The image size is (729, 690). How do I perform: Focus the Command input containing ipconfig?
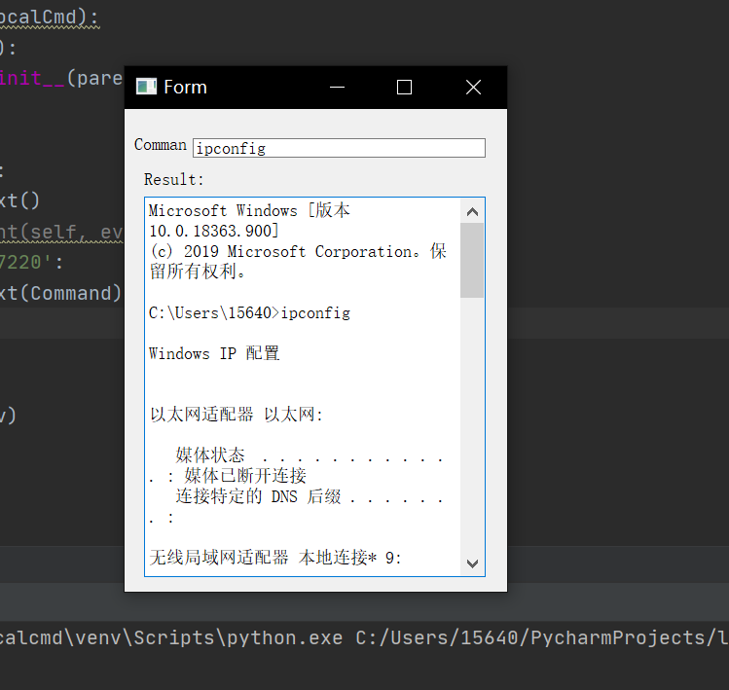(x=339, y=148)
